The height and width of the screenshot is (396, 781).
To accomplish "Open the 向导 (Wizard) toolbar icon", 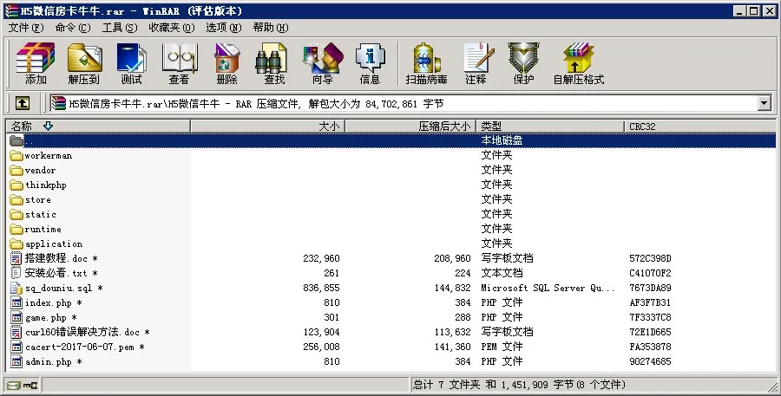I will (x=322, y=63).
